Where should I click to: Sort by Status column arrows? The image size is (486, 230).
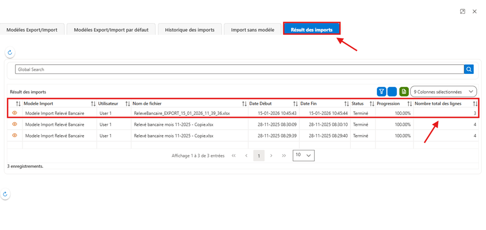(x=372, y=103)
